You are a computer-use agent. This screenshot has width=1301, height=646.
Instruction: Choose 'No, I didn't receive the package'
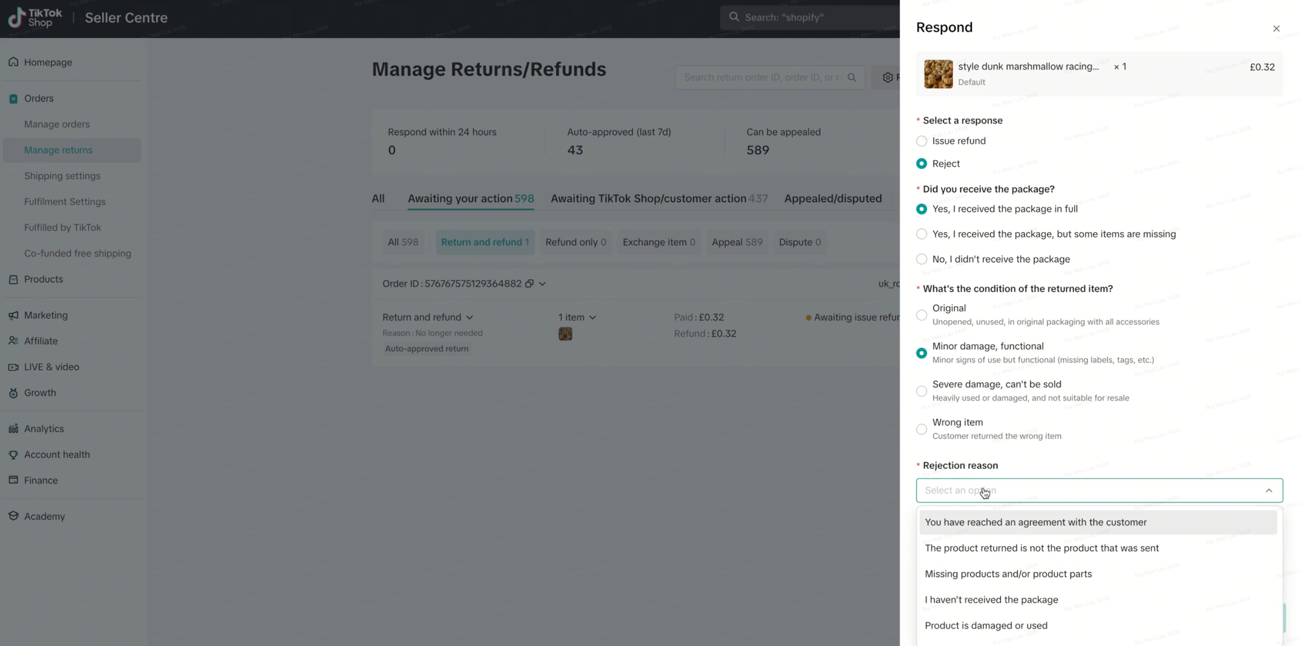point(921,259)
